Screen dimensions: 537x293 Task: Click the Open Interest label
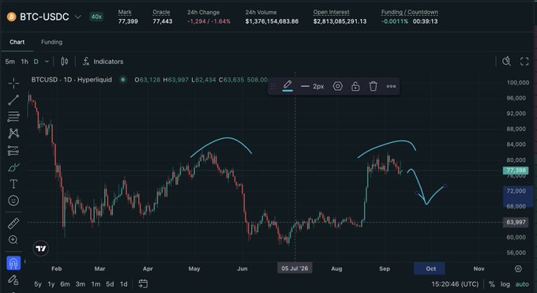(331, 12)
